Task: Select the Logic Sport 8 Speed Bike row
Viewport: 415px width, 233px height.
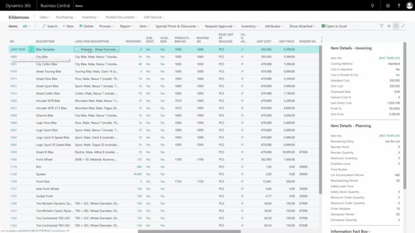Action: click(x=164, y=138)
